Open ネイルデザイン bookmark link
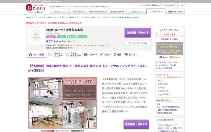211x132 pixels. tap(164, 95)
